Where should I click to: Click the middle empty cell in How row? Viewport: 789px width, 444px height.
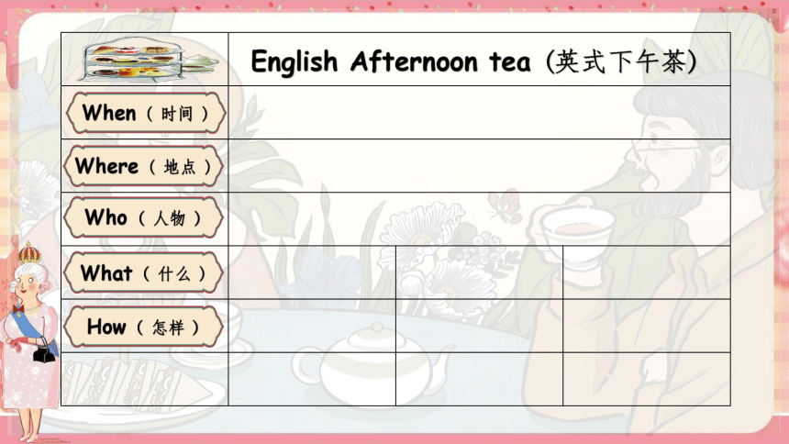tap(479, 326)
